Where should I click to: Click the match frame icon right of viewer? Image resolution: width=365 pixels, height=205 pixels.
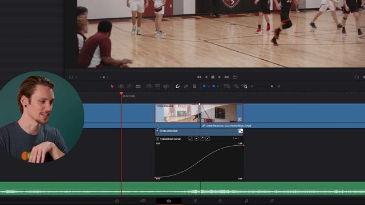pyautogui.click(x=356, y=77)
